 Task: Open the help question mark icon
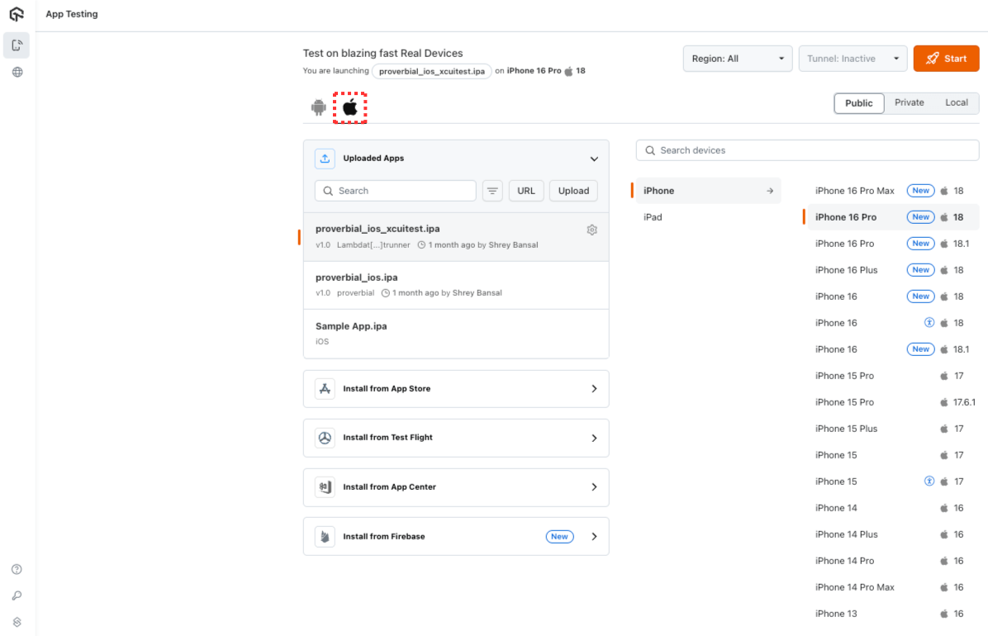[x=17, y=569]
